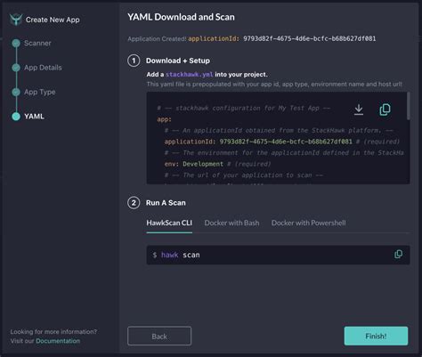Copy the YAML configuration to clipboard
This screenshot has height=357, width=422.
coord(385,110)
